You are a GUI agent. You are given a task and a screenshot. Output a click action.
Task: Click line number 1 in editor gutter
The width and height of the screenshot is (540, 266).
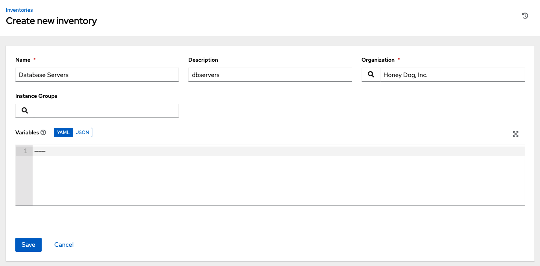tap(25, 151)
